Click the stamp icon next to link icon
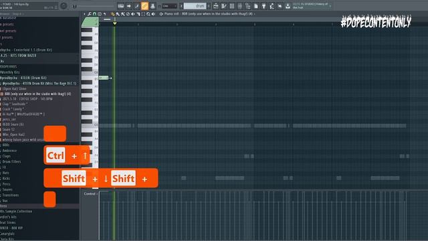The height and width of the screenshot is (241, 428). pos(152,6)
